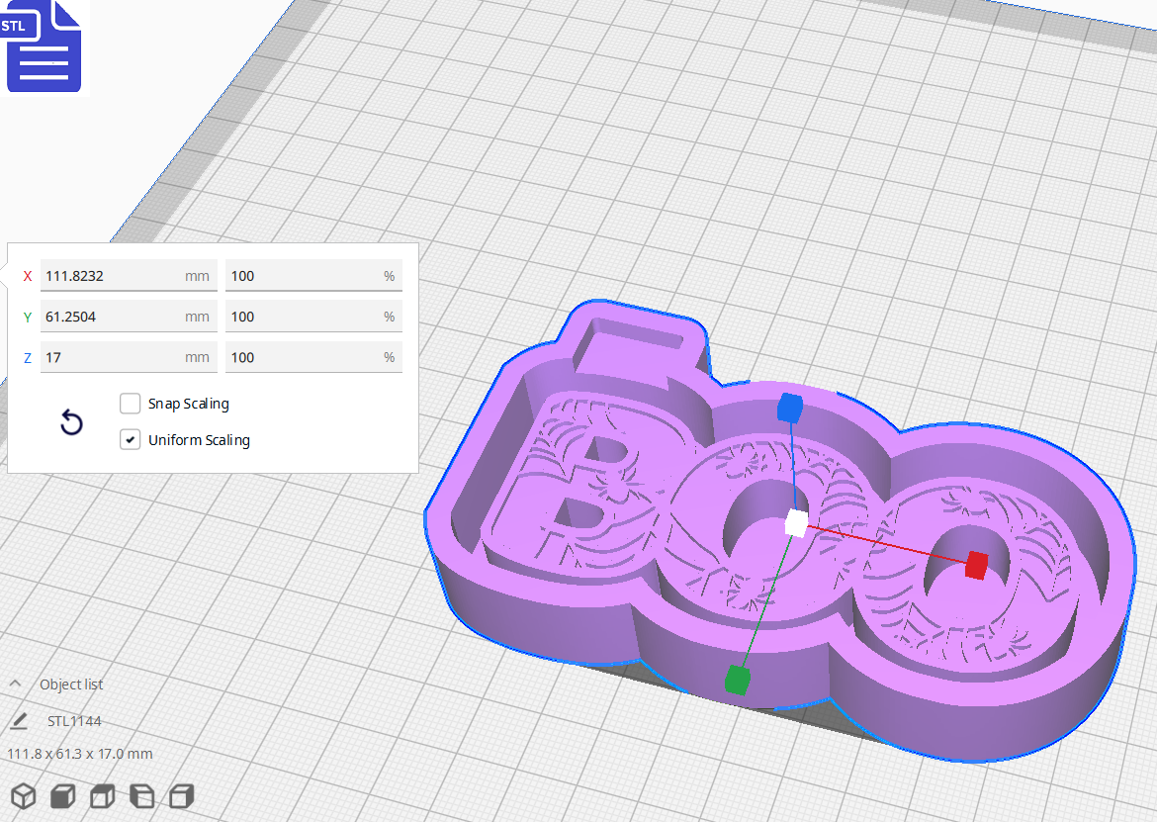
Task: Switch to the Top view cube icon
Action: (102, 796)
